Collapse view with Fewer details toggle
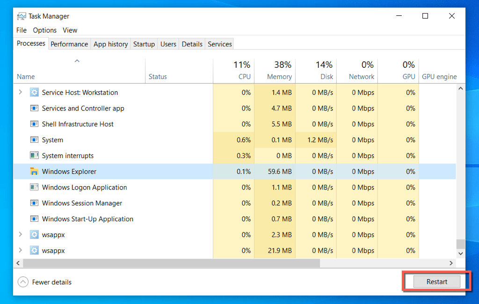479x304 pixels. click(x=23, y=282)
